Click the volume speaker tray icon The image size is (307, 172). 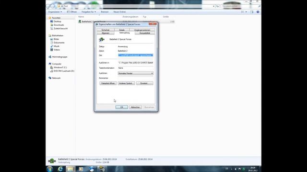236,169
